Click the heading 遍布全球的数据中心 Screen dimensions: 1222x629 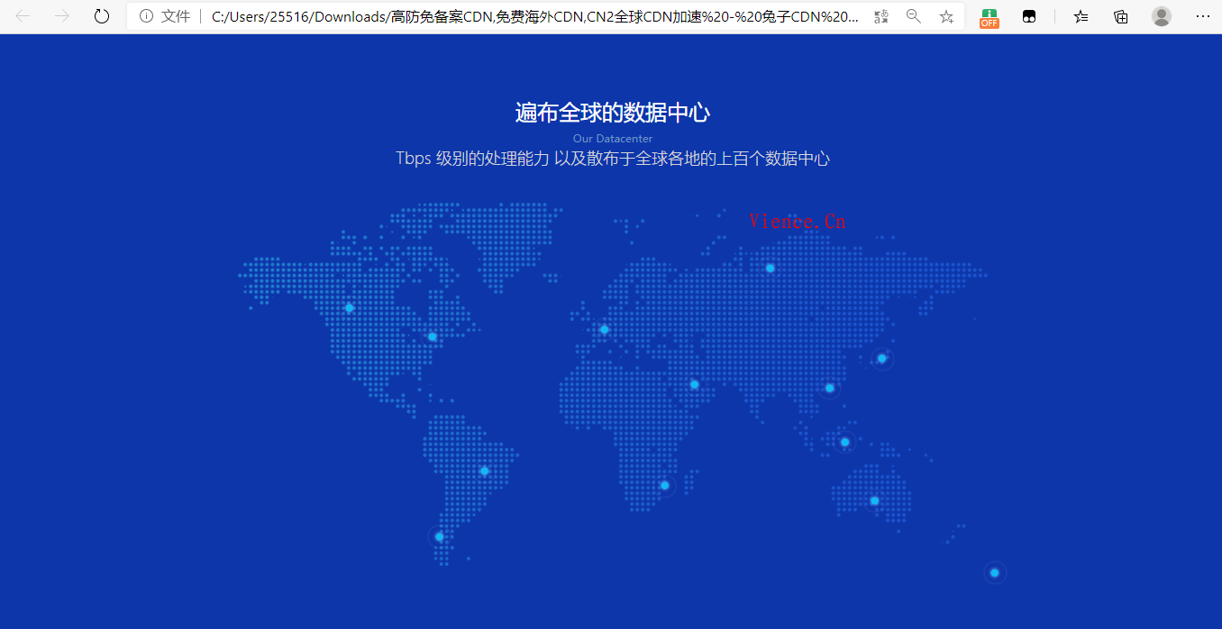[x=612, y=113]
